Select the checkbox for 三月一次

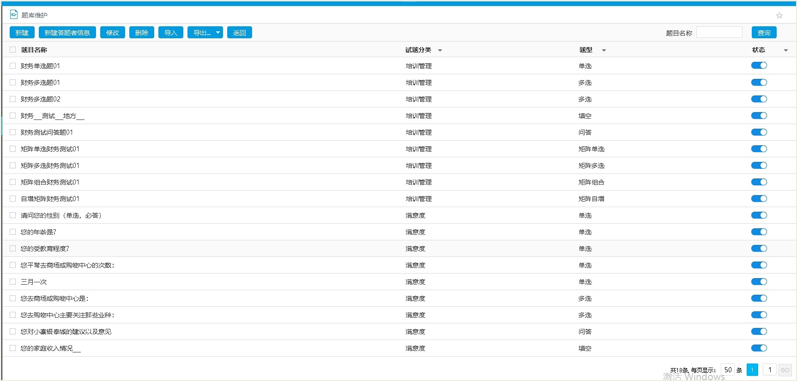pyautogui.click(x=13, y=281)
